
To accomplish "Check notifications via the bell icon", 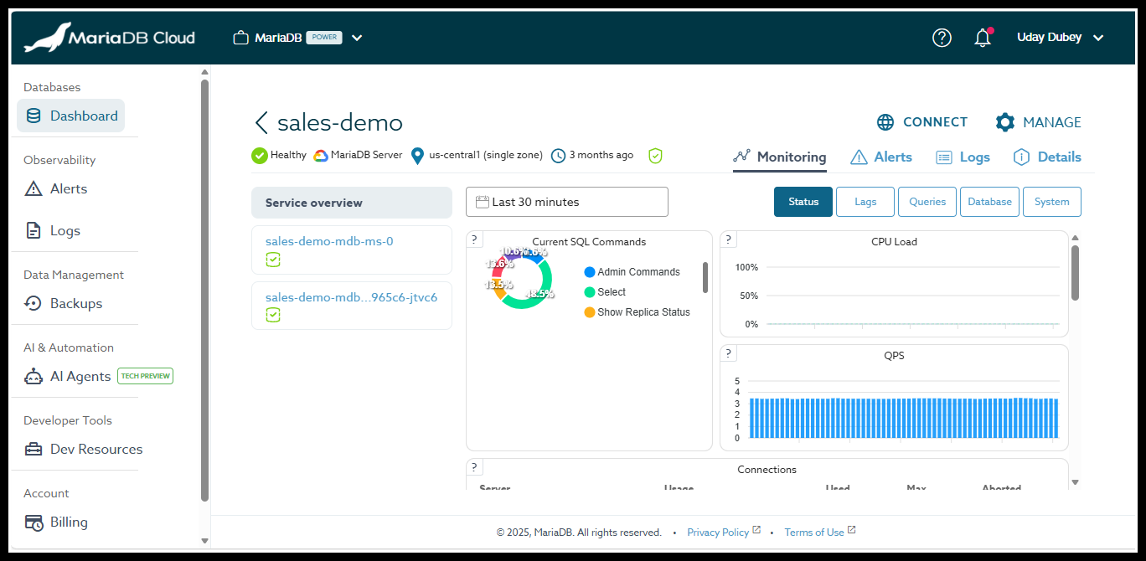I will coord(982,38).
